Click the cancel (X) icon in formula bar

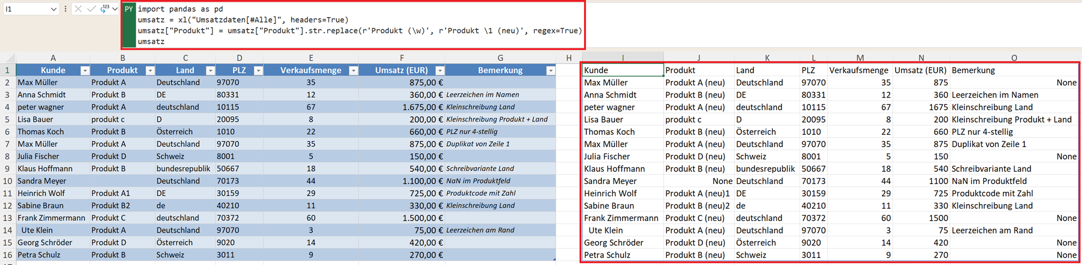click(x=78, y=9)
